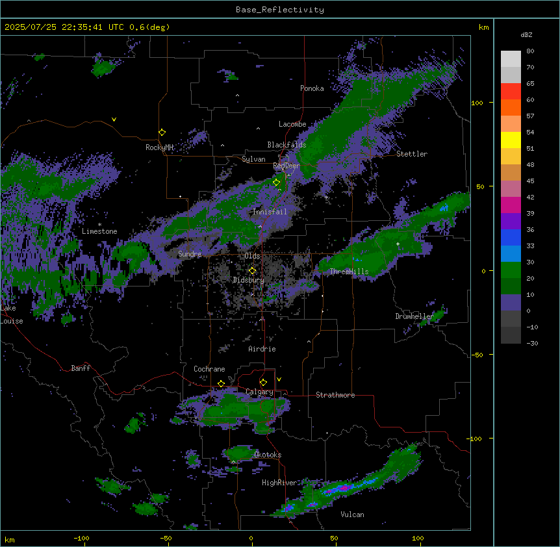Select the Vulcan label
The image size is (560, 547).
pos(353,515)
